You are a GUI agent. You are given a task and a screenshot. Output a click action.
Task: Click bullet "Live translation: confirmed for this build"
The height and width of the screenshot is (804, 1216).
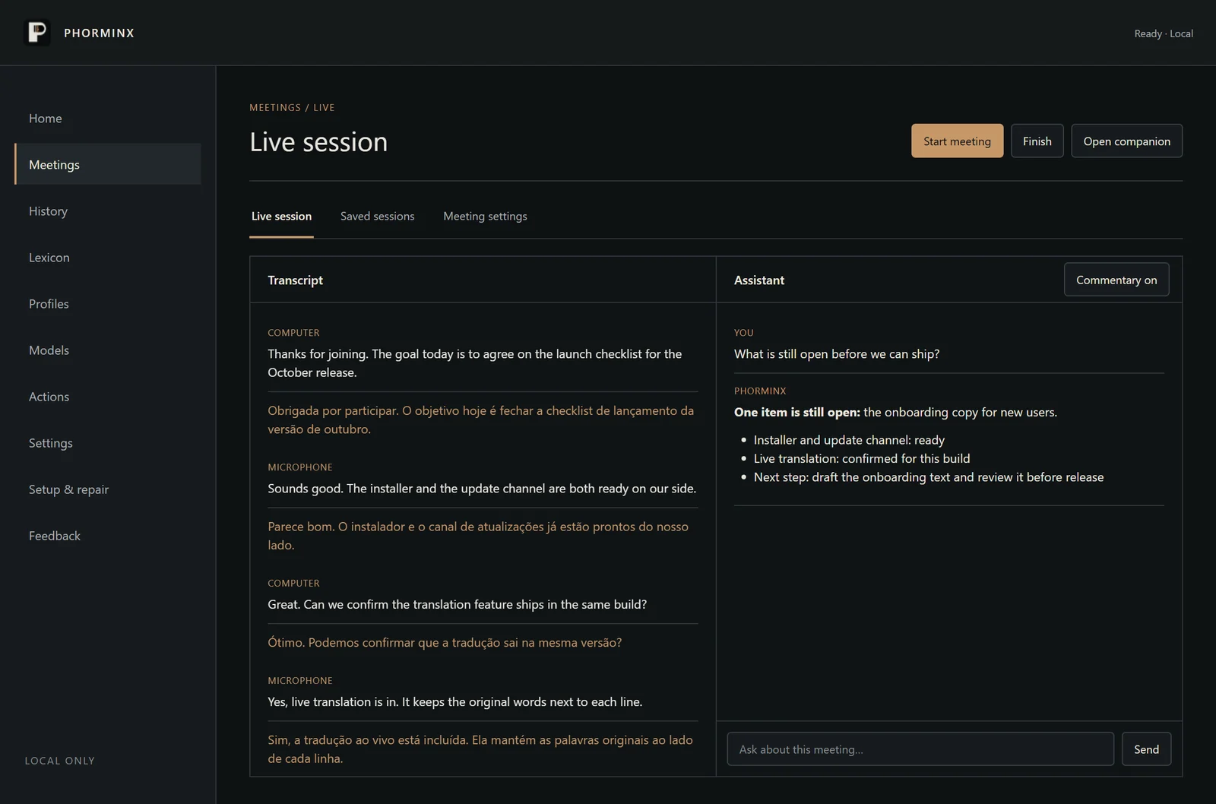[x=862, y=459]
